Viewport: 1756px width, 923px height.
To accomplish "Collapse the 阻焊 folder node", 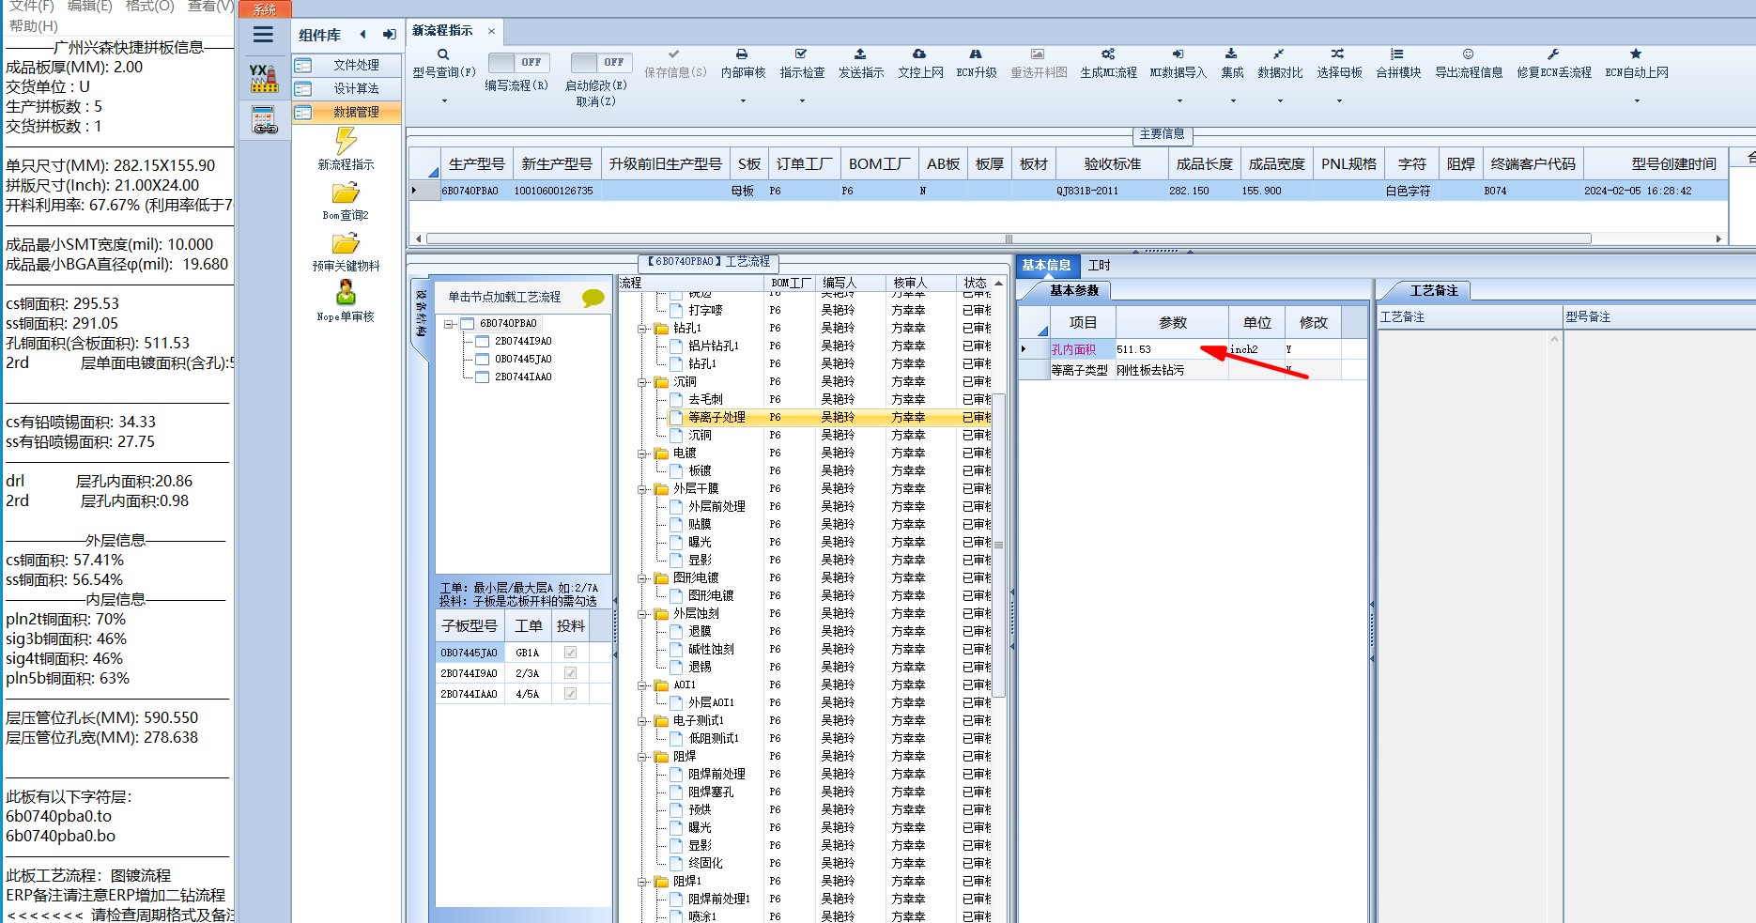I will pos(643,757).
